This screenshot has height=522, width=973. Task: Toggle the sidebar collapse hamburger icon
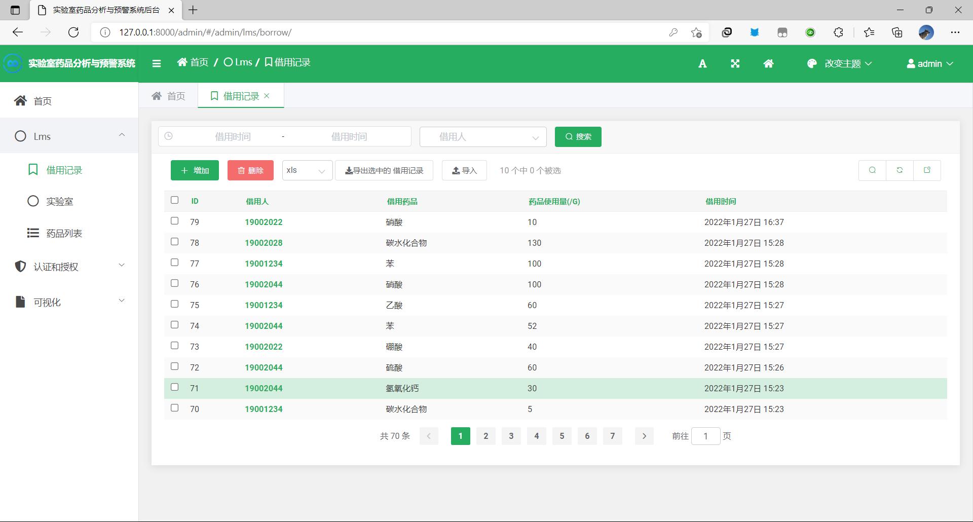[x=156, y=63]
